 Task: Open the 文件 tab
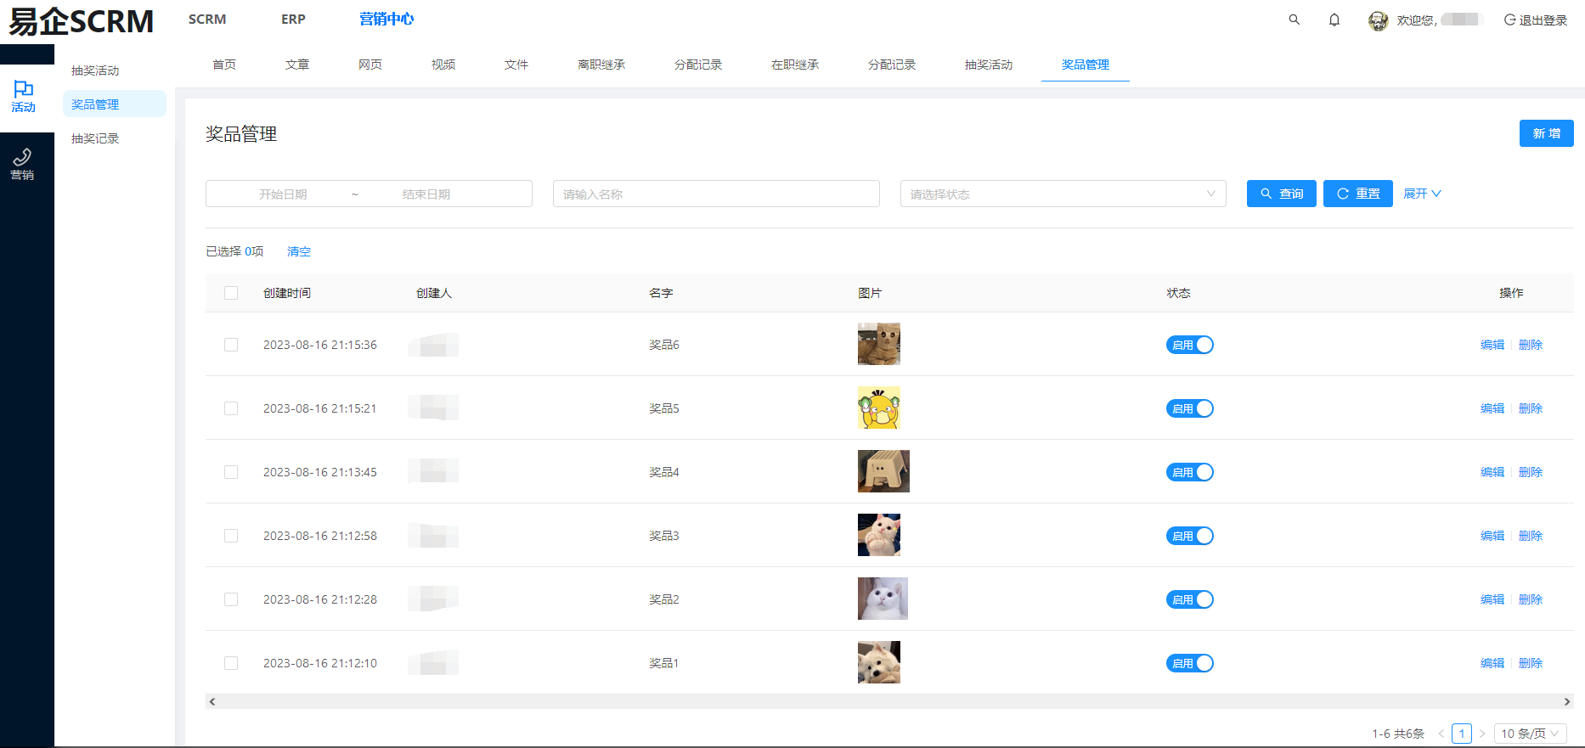pos(516,65)
